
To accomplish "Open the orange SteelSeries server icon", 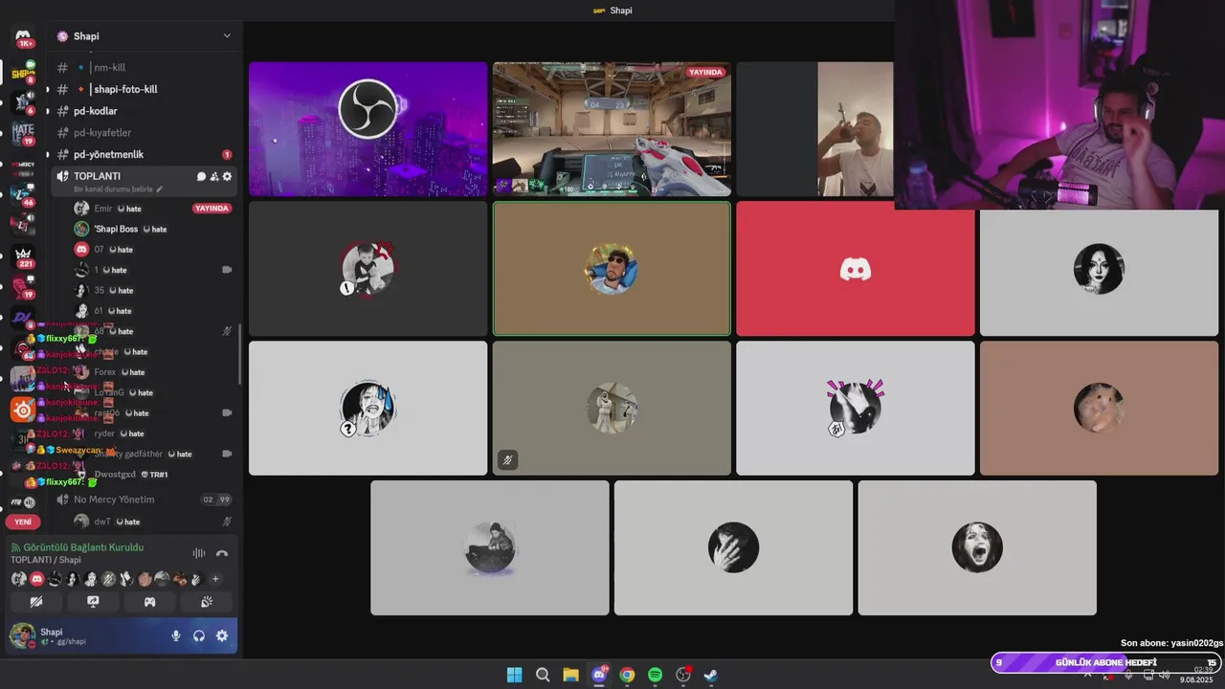I will click(23, 410).
